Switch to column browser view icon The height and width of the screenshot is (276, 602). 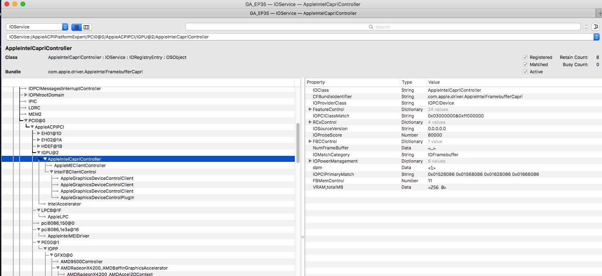pos(87,27)
